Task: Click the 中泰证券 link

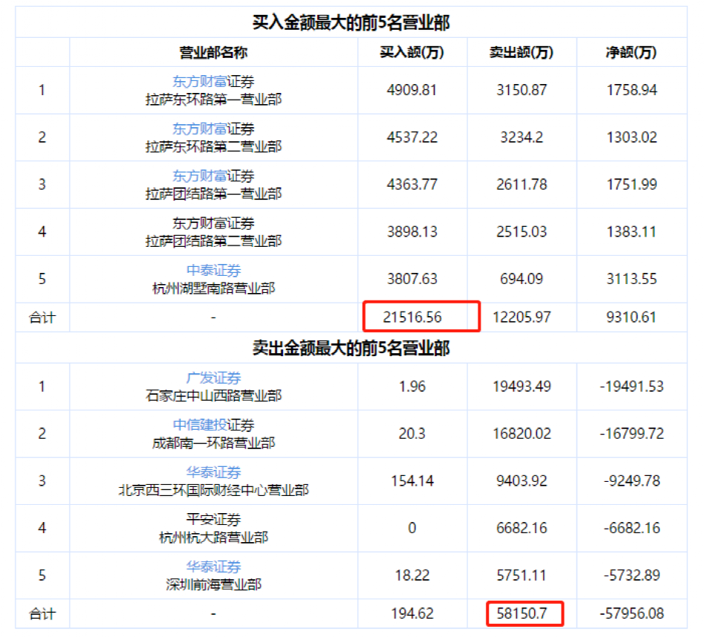Action: (x=213, y=271)
